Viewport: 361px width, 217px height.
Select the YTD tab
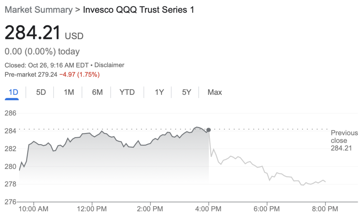pyautogui.click(x=127, y=92)
